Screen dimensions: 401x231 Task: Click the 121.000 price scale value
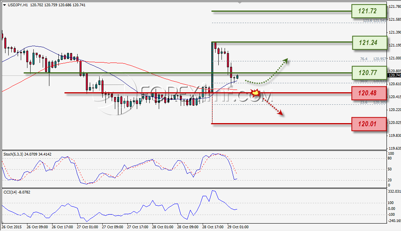395,58
